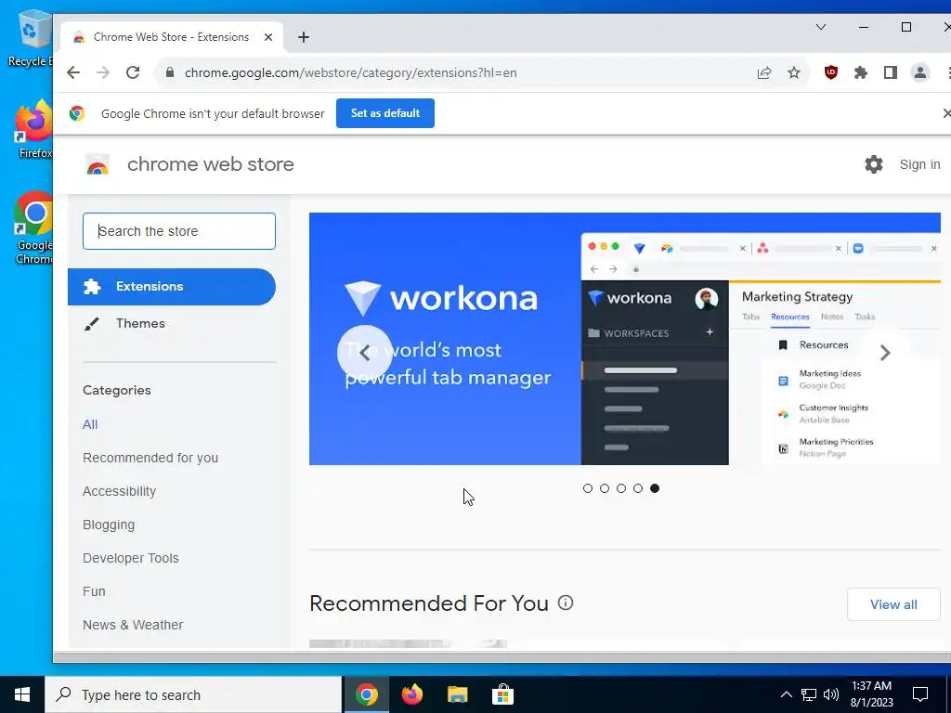Open File Explorer from the taskbar

point(457,694)
